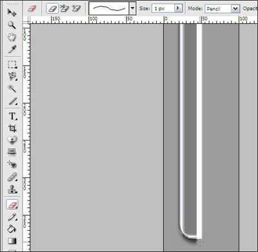Select the Eraser tool in toolbox
Viewport: 258px width, 252px height.
(12, 204)
